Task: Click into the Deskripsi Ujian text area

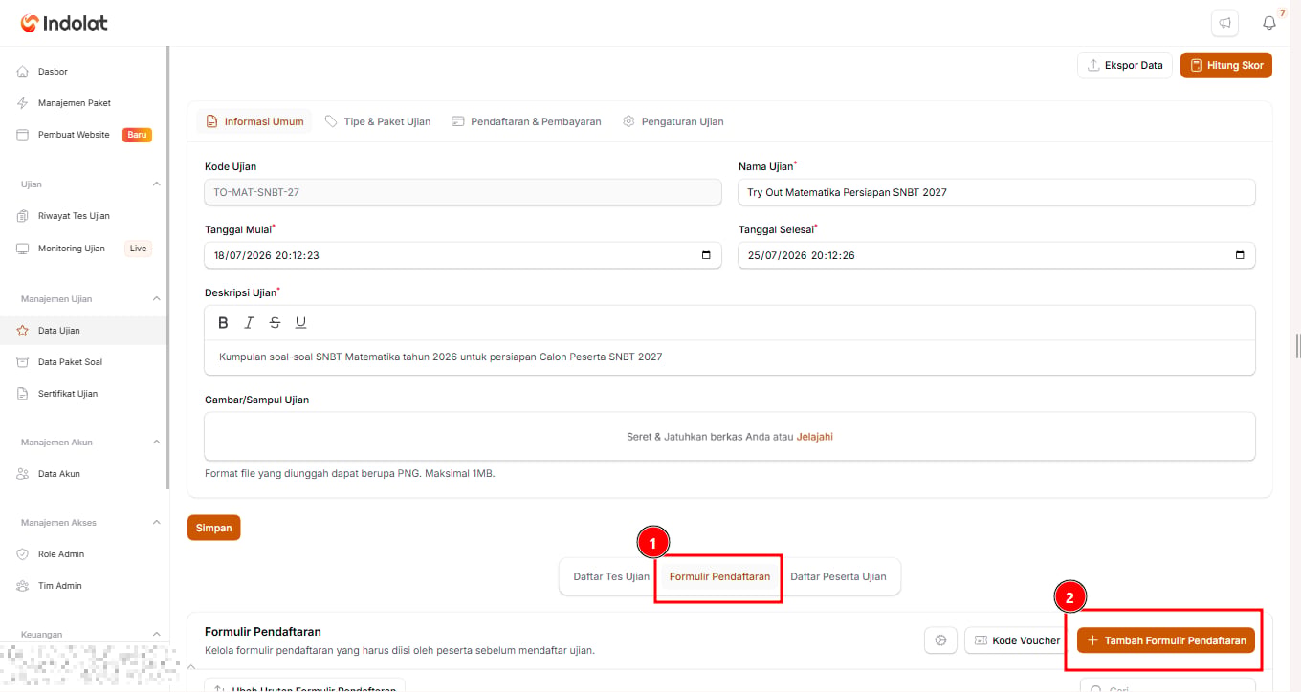Action: pos(730,357)
